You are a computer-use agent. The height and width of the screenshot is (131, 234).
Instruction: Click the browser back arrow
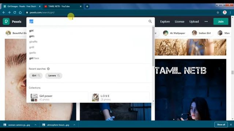(x=4, y=12)
